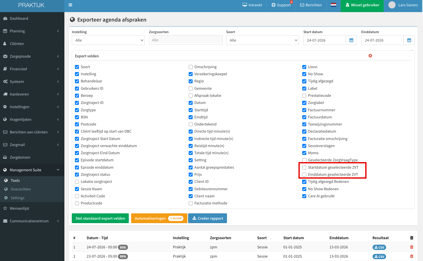The image size is (423, 261).
Task: Click the Dashboard gauge icon in sidebar
Action: (x=5, y=18)
